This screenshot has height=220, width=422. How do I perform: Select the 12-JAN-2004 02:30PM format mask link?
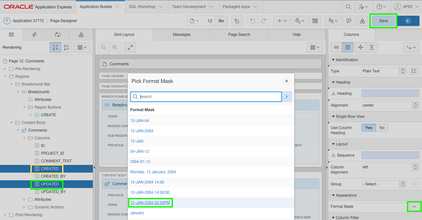150,202
